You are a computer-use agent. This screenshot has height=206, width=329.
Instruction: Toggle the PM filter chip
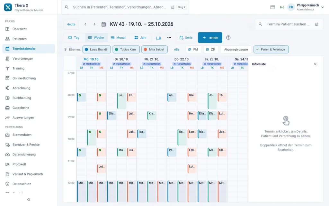pyautogui.click(x=194, y=49)
